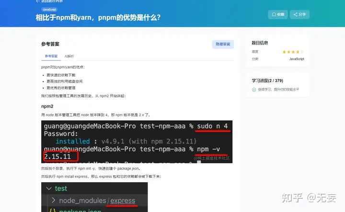Click the bullet 更高效的利用磁盘空间
The height and width of the screenshot is (212, 345).
(x=65, y=82)
